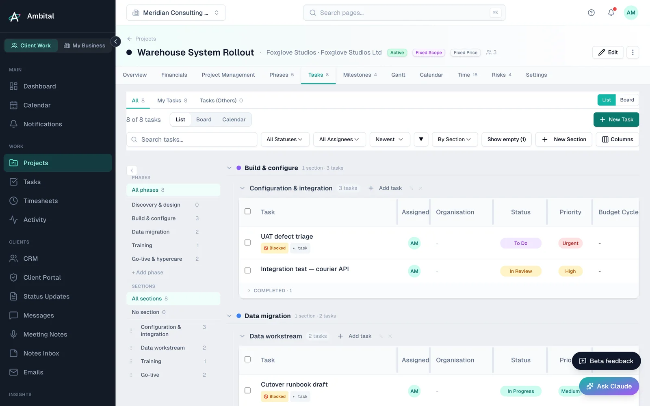Switch to the Milestones tab
The width and height of the screenshot is (650, 406).
[x=360, y=75]
